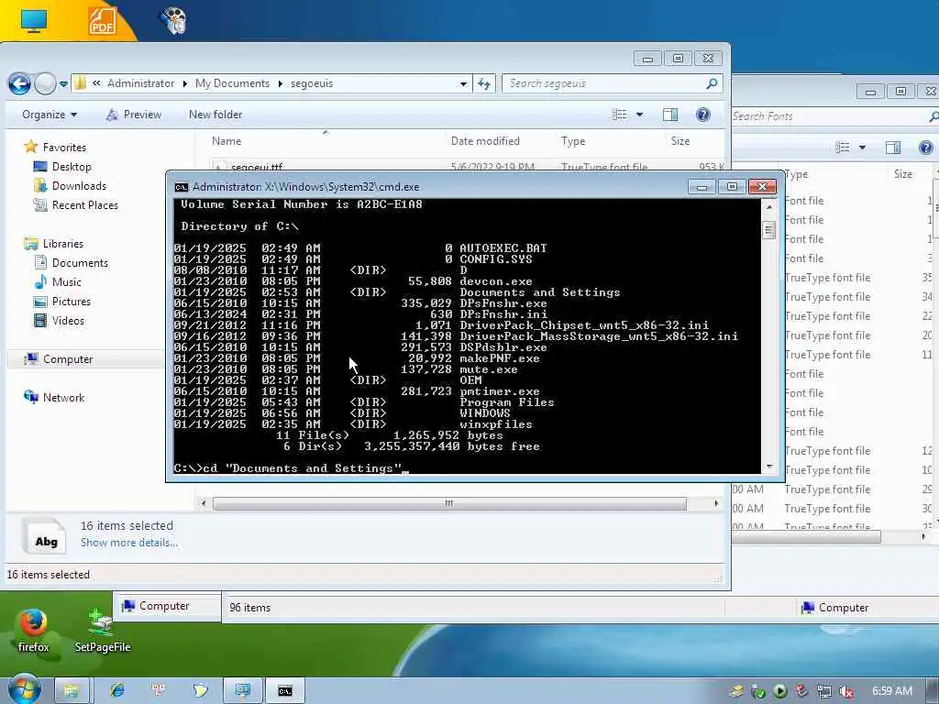This screenshot has height=704, width=939.
Task: Click My Documents in address breadcrumb
Action: 232,83
